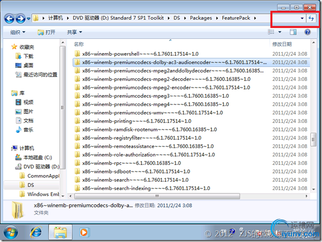This screenshot has height=242, width=322.
Task: Click folder icon of x86~winemb-remoteassistance
Action: [77, 146]
